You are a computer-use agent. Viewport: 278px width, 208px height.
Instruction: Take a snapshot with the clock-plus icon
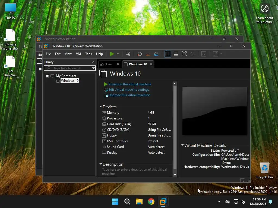coord(140,54)
